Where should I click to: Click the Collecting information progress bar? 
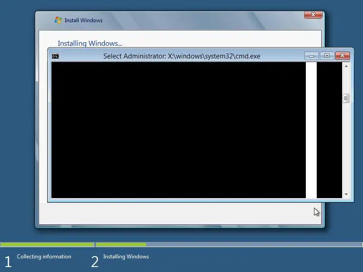47,244
